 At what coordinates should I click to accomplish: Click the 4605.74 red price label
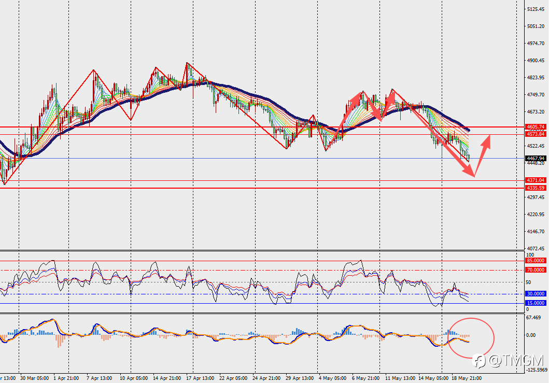(536, 127)
